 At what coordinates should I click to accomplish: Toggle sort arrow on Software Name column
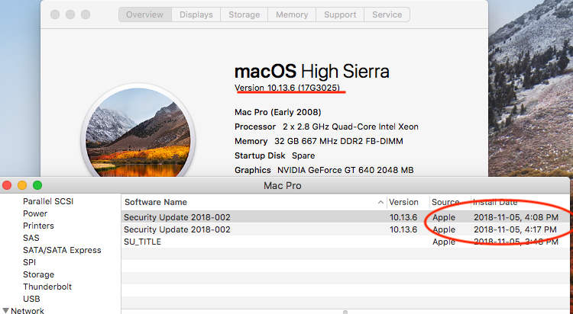pyautogui.click(x=380, y=203)
